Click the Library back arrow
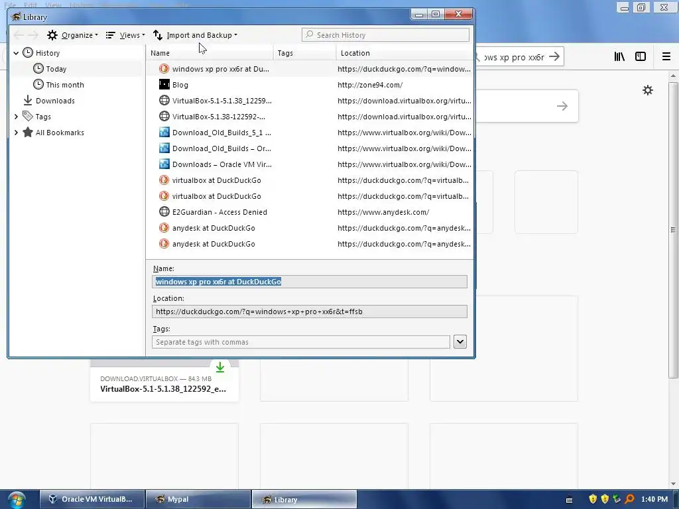The width and height of the screenshot is (679, 509). [x=19, y=35]
